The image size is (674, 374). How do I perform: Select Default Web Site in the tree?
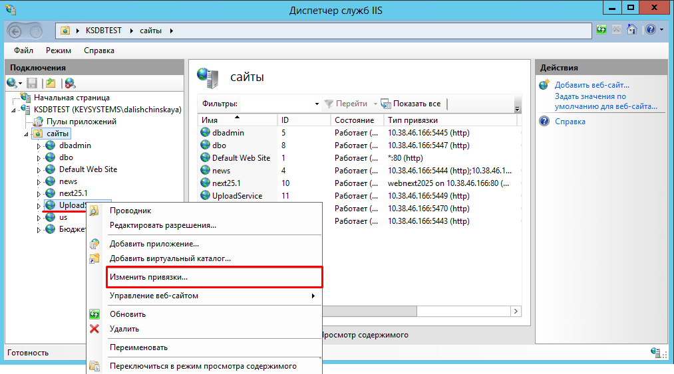(88, 169)
